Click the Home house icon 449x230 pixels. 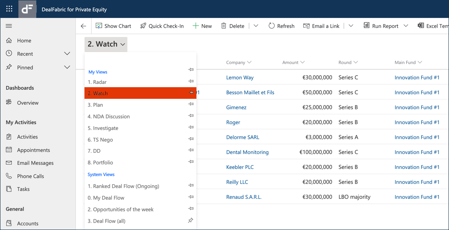pyautogui.click(x=9, y=41)
